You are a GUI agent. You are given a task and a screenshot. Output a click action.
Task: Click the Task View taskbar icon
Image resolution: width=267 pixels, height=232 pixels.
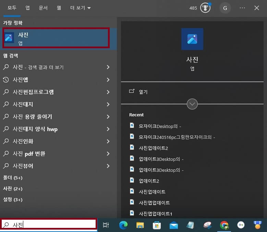106,225
